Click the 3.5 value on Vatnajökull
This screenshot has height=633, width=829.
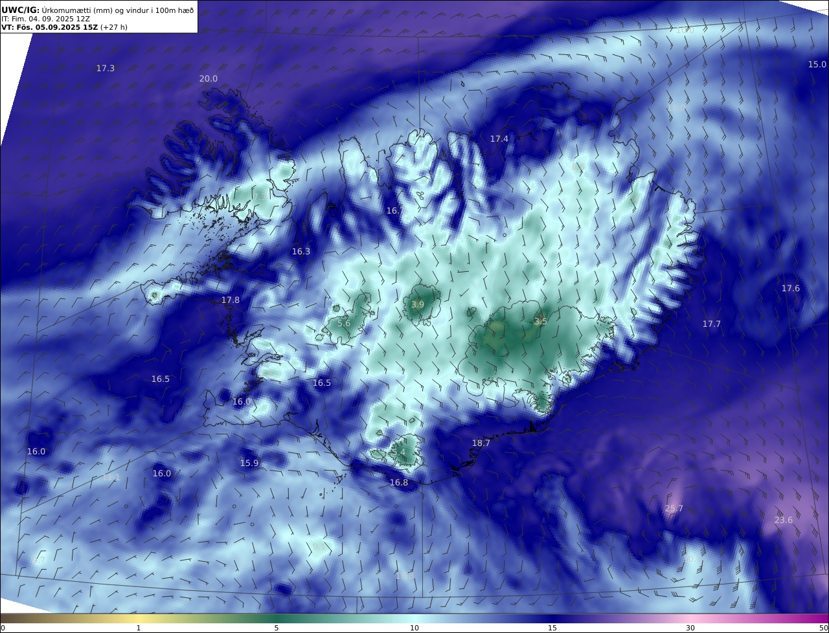pyautogui.click(x=541, y=320)
